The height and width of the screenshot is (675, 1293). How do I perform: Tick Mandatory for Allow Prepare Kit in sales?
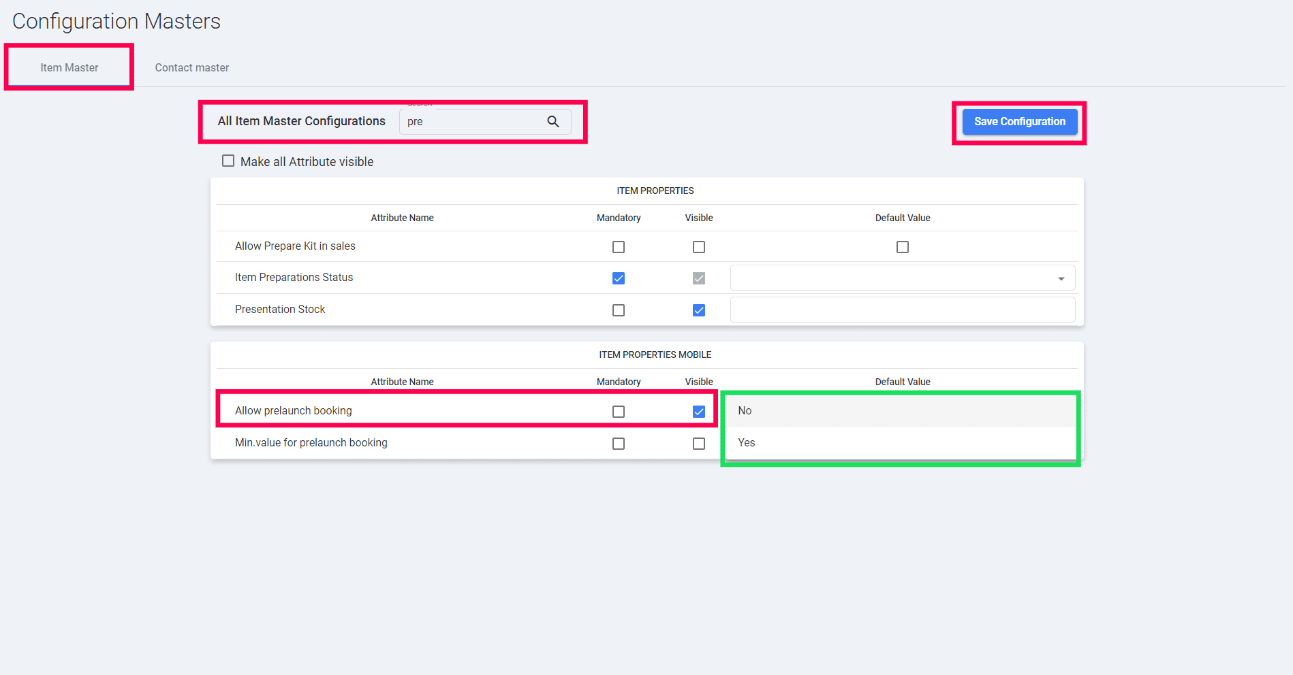click(619, 247)
